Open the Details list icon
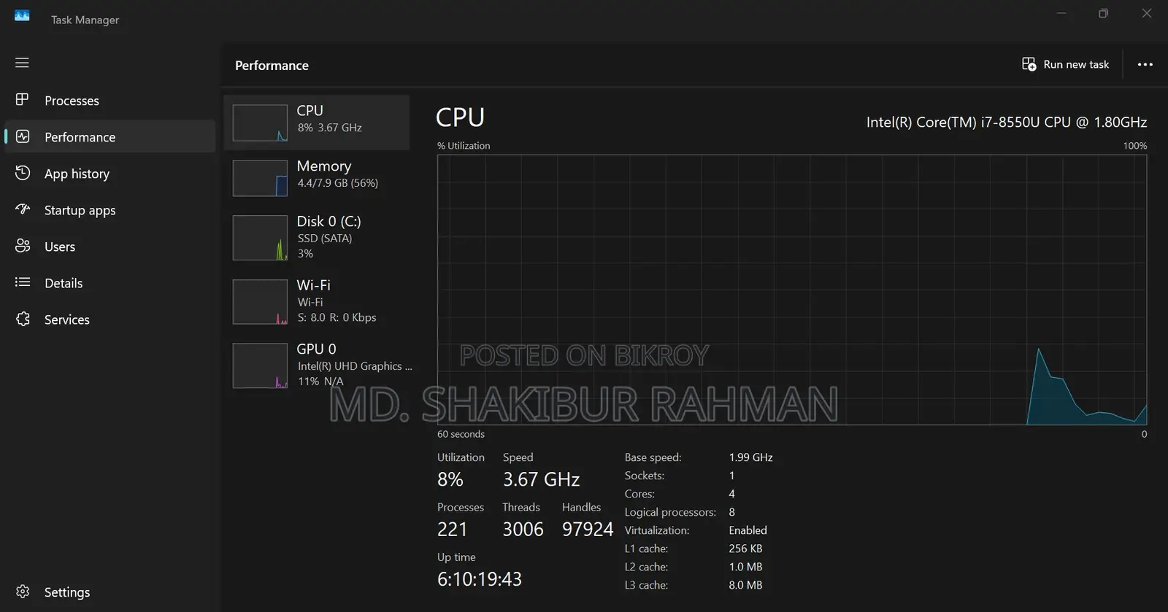 pos(23,282)
